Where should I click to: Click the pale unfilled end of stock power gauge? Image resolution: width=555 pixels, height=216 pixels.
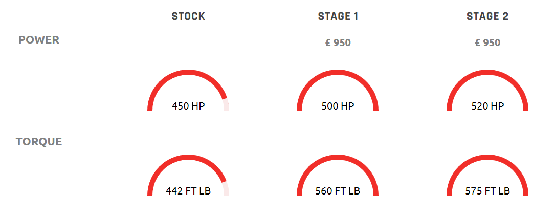[x=226, y=105]
